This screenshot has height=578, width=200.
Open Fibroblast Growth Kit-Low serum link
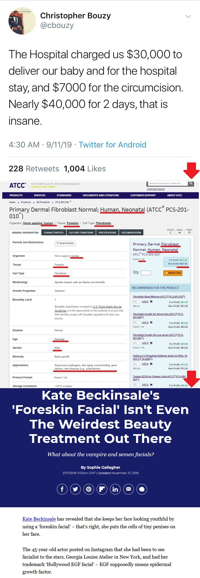[x=158, y=336]
